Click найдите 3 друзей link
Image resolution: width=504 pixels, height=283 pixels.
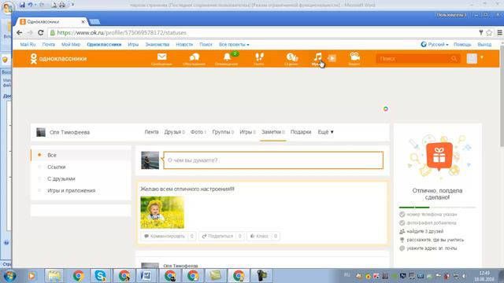click(425, 231)
